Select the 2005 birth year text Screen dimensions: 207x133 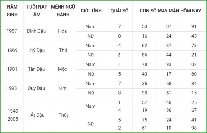tap(13, 119)
